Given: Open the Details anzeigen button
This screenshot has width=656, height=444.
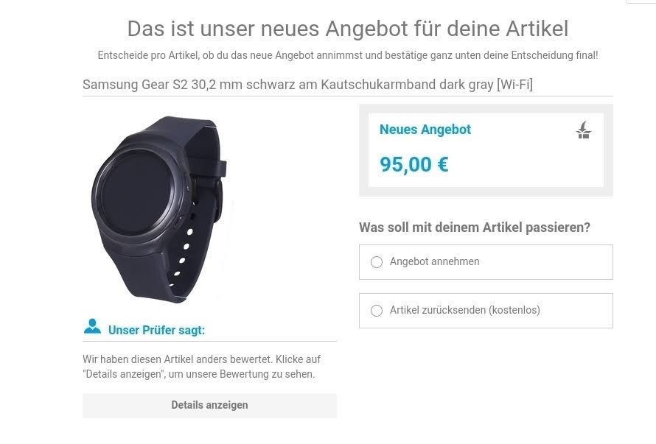Looking at the screenshot, I should pyautogui.click(x=209, y=405).
